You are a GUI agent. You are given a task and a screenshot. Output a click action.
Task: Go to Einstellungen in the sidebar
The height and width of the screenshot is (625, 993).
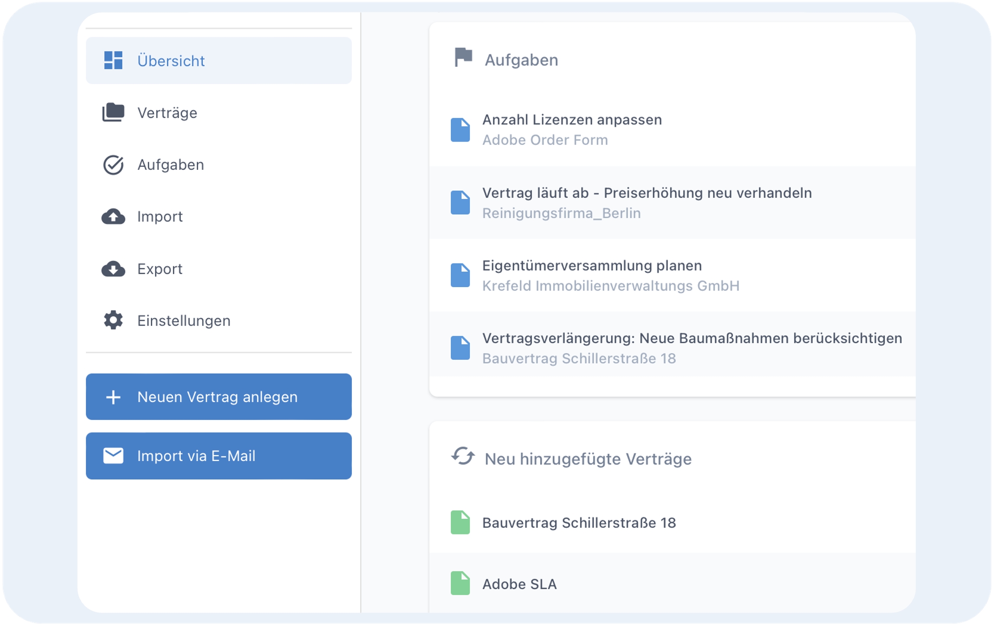(x=184, y=321)
